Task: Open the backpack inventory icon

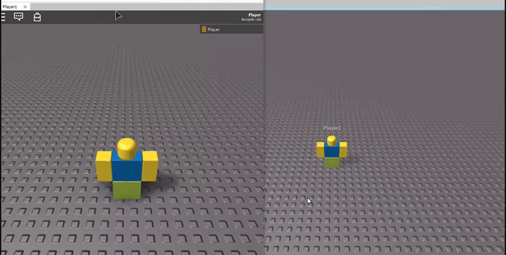Action: (37, 17)
